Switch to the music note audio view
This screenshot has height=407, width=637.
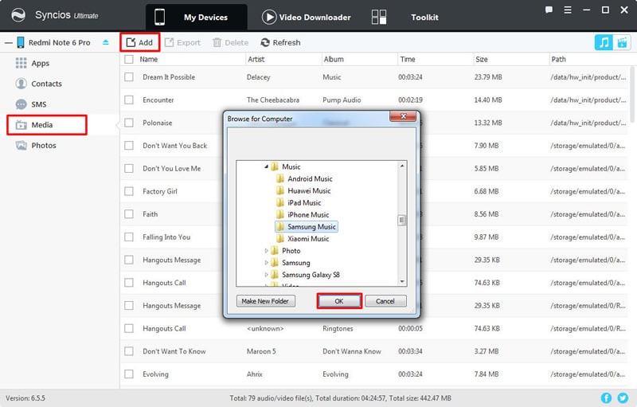click(x=604, y=42)
